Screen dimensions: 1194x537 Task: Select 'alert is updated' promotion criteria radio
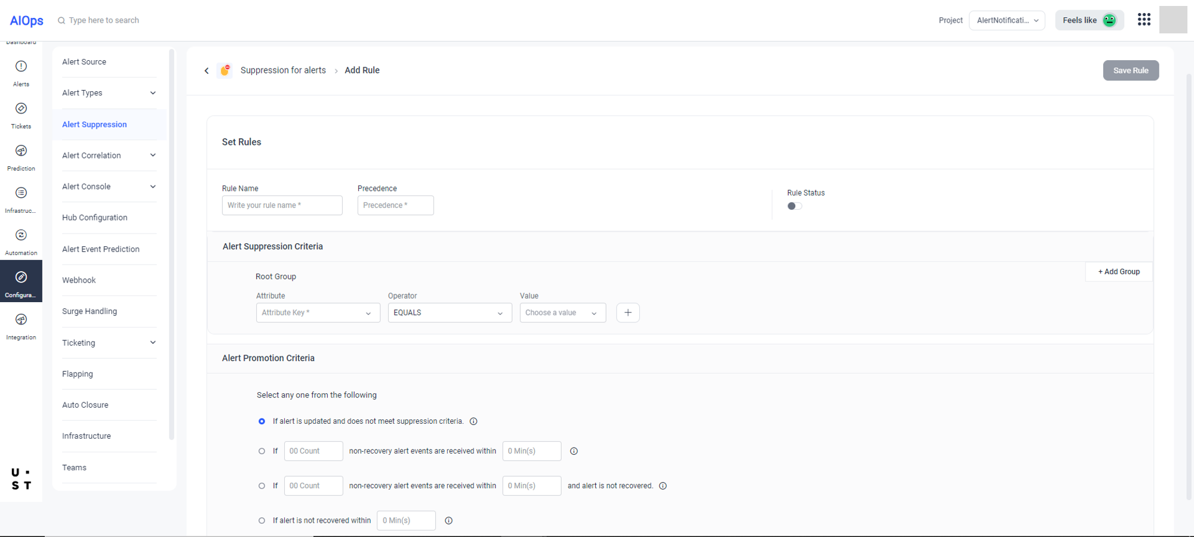pyautogui.click(x=261, y=421)
